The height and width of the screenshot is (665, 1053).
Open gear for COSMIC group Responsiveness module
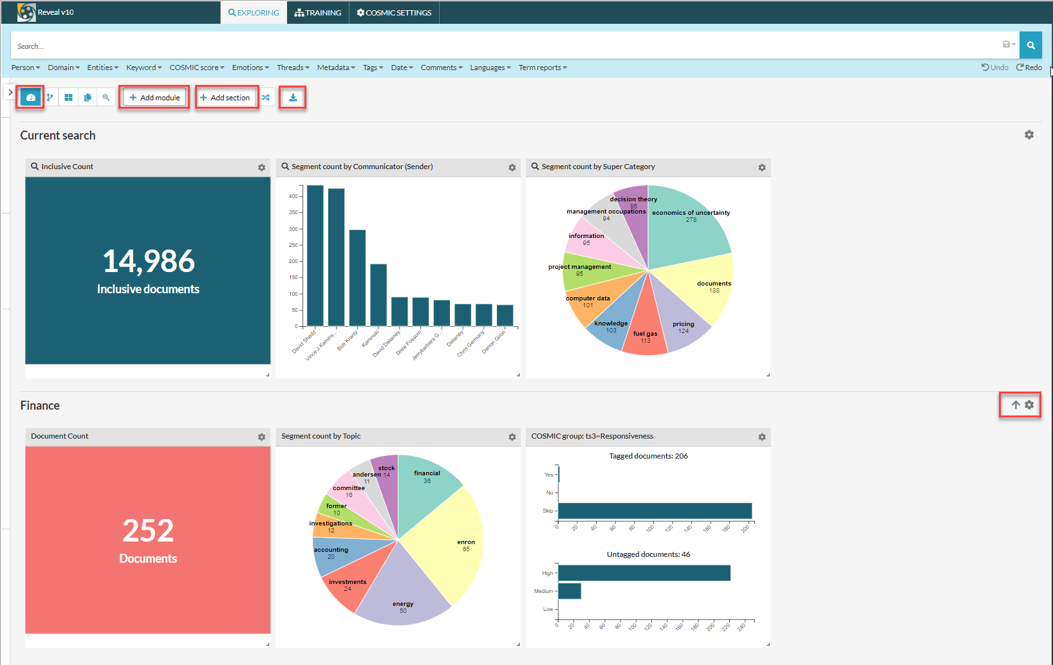pyautogui.click(x=761, y=437)
